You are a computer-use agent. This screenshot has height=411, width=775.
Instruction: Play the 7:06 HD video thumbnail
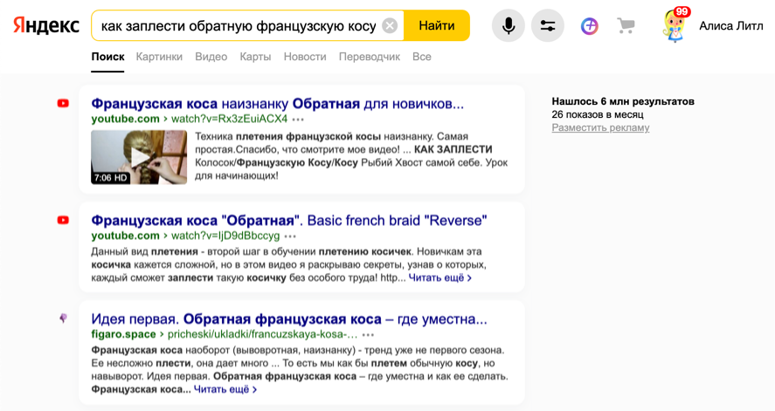click(139, 157)
